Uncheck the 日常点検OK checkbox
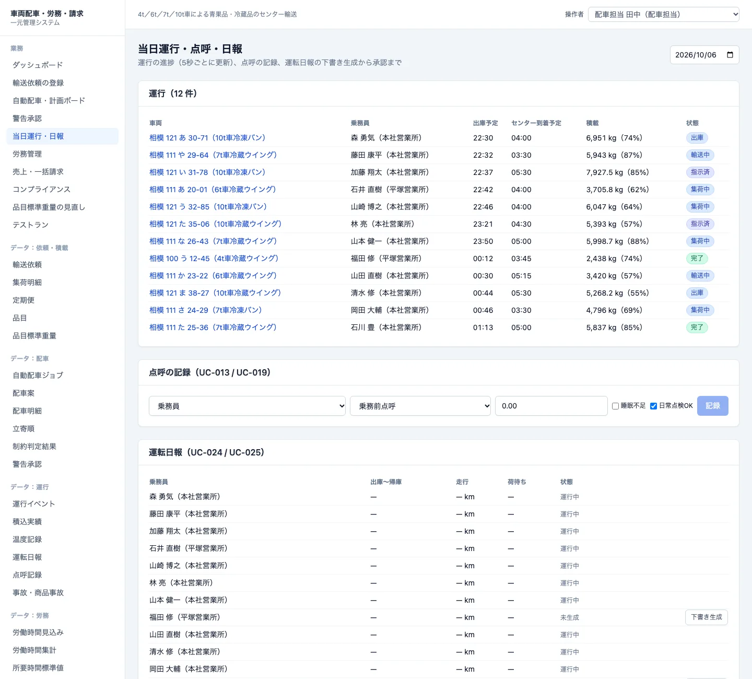 point(653,406)
